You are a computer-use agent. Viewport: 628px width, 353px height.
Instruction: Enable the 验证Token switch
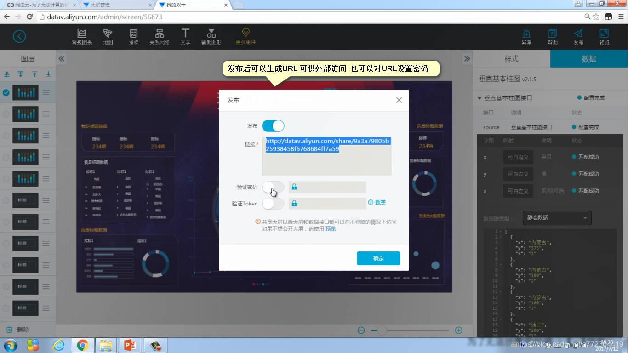(273, 203)
